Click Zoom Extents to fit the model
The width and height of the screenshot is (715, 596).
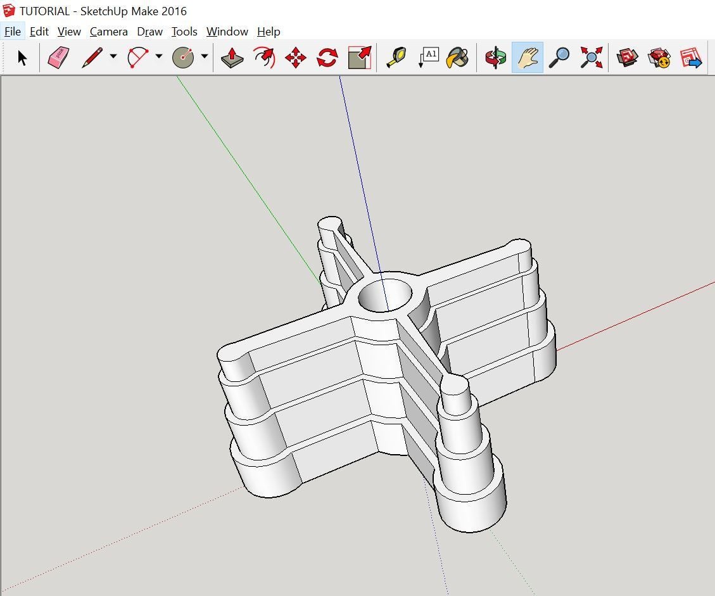click(591, 57)
